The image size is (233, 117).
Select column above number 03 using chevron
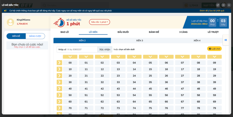point(118,57)
